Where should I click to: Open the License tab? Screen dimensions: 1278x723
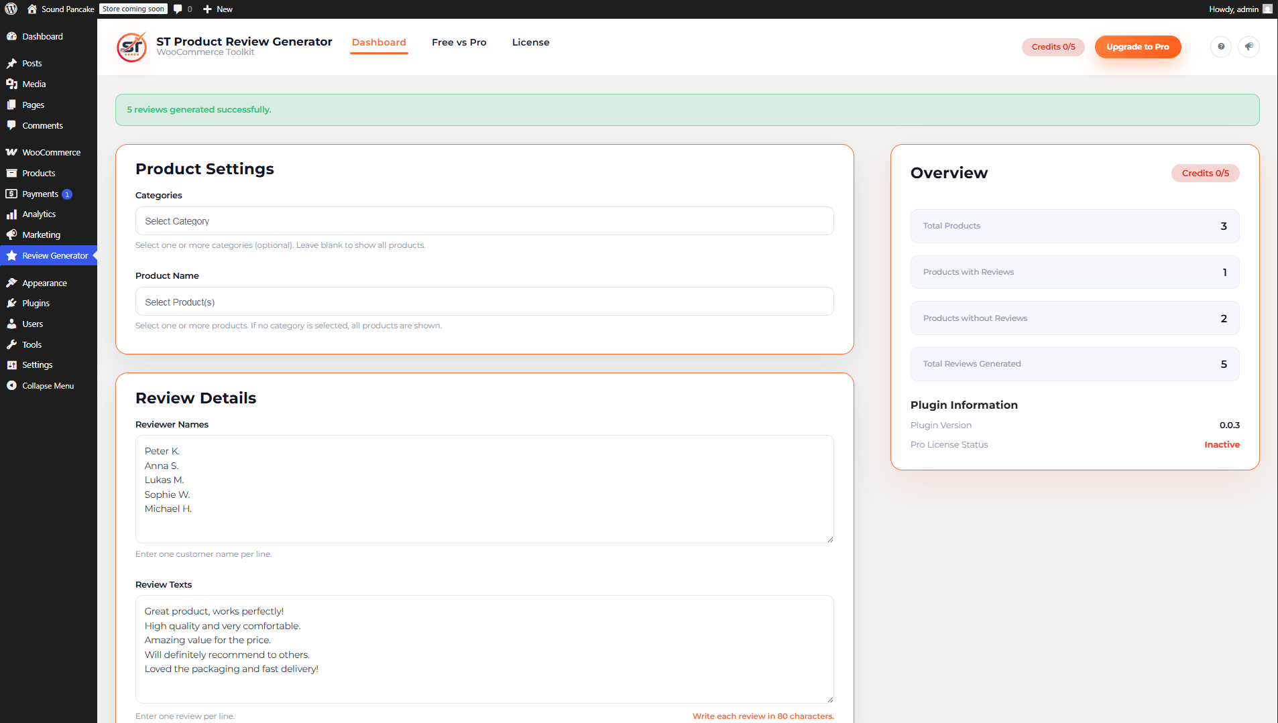530,42
